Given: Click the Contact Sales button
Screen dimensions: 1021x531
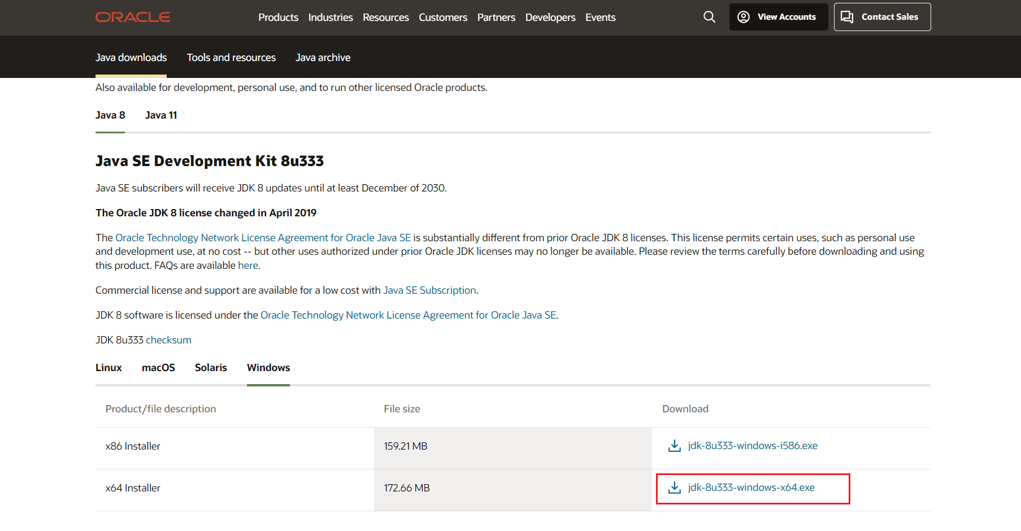Looking at the screenshot, I should pyautogui.click(x=883, y=17).
